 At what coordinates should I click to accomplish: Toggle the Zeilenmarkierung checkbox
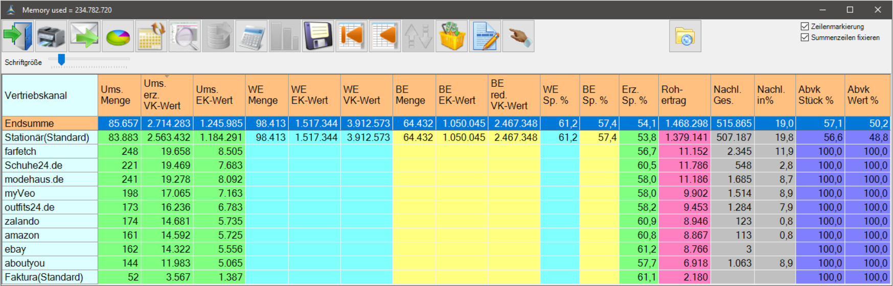(x=805, y=27)
